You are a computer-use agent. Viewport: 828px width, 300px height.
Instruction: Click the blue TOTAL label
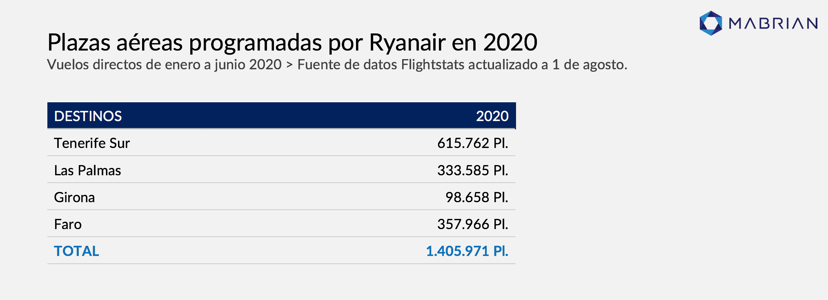click(x=76, y=251)
